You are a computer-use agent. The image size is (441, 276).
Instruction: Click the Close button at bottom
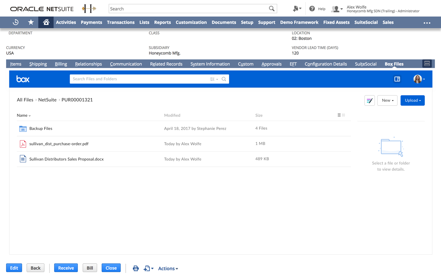tap(111, 268)
